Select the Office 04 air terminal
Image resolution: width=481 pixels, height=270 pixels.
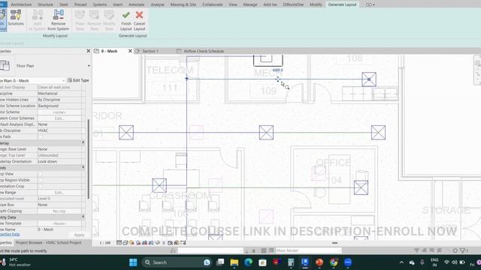coord(361,187)
